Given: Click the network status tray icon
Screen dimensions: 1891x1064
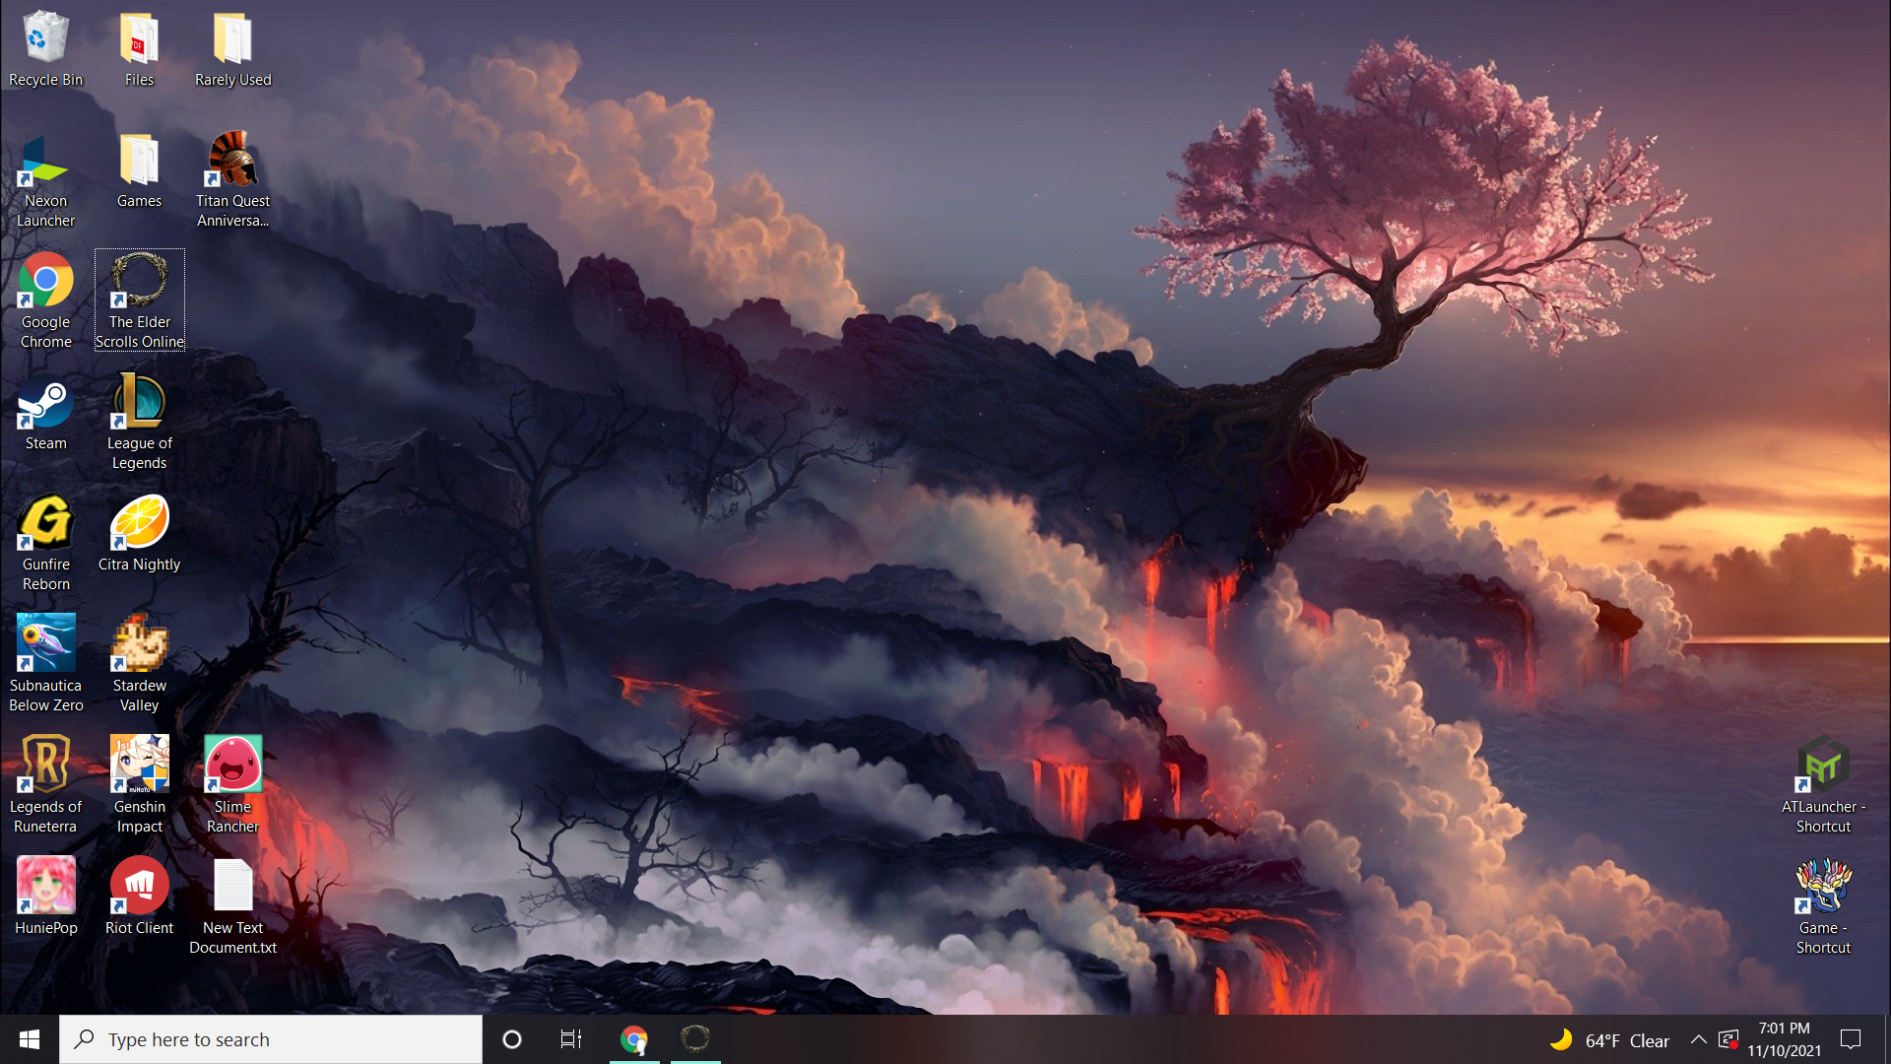Looking at the screenshot, I should (x=1728, y=1039).
